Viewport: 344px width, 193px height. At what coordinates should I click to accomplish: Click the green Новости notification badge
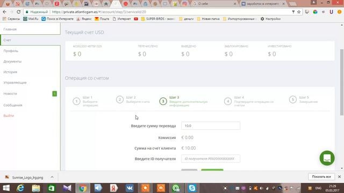(x=54, y=94)
